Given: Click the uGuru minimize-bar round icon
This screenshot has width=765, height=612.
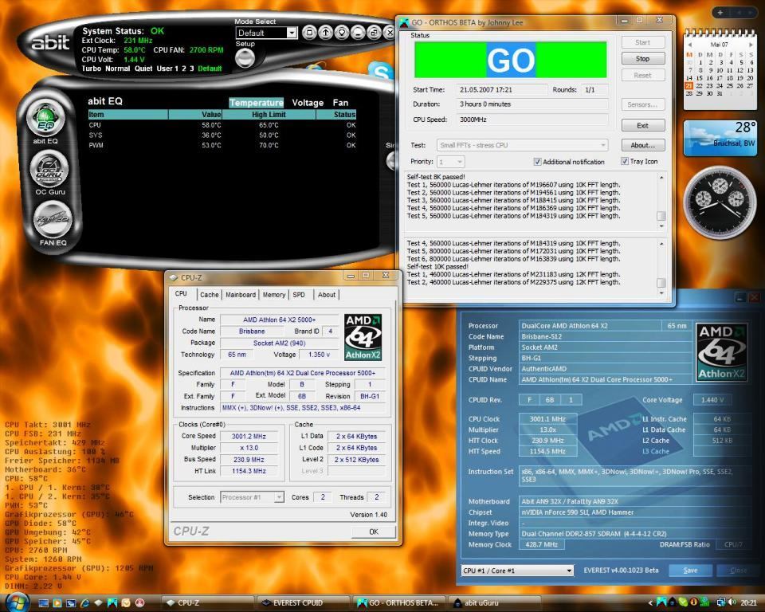Looking at the screenshot, I should coord(358,33).
